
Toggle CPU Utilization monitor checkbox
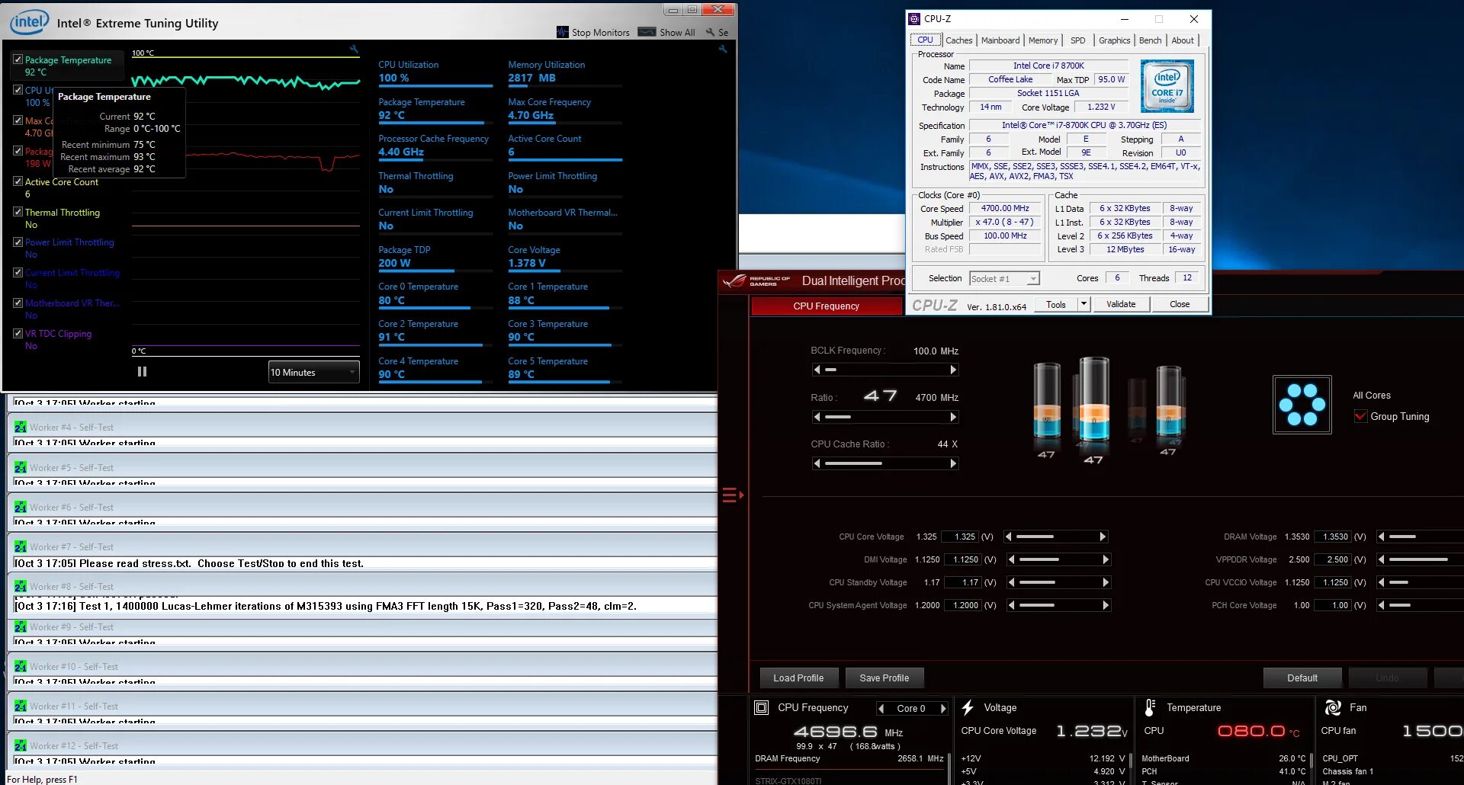click(x=18, y=89)
